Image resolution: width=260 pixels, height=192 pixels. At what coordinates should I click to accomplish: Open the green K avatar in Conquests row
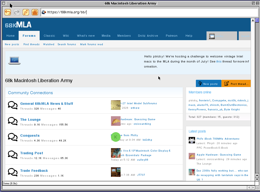(116, 137)
